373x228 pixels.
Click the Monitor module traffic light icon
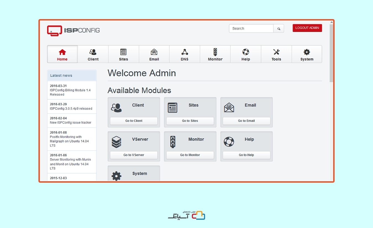[x=173, y=142]
